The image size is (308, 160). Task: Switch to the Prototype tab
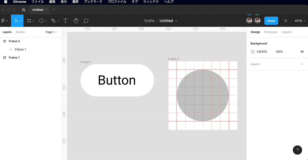(271, 32)
